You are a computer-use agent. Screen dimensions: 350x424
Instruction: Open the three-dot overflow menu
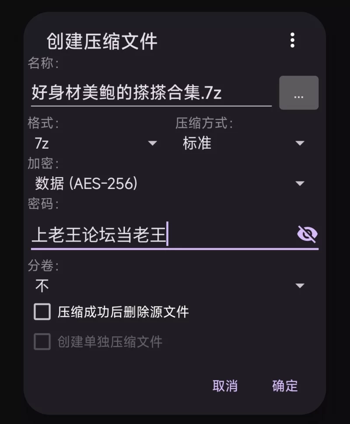[292, 40]
